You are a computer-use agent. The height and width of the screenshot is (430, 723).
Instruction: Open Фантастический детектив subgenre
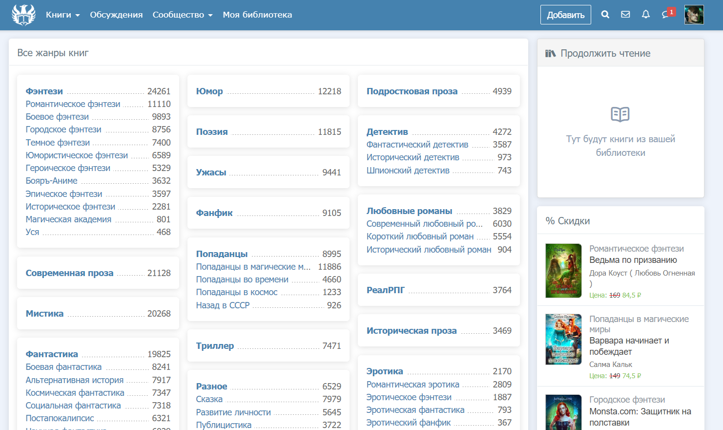pos(417,145)
